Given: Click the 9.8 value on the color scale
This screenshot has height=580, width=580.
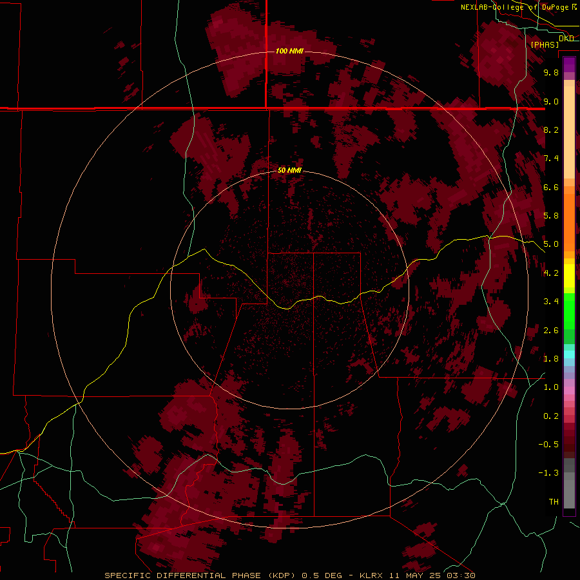Looking at the screenshot, I should (551, 72).
